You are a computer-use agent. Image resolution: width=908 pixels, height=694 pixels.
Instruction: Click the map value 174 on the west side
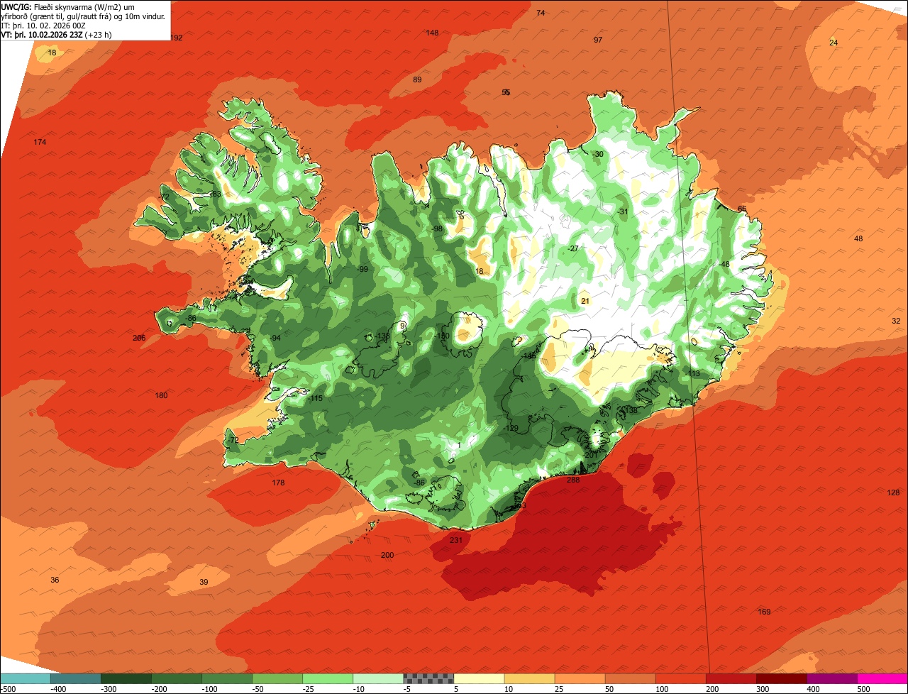[x=40, y=143]
